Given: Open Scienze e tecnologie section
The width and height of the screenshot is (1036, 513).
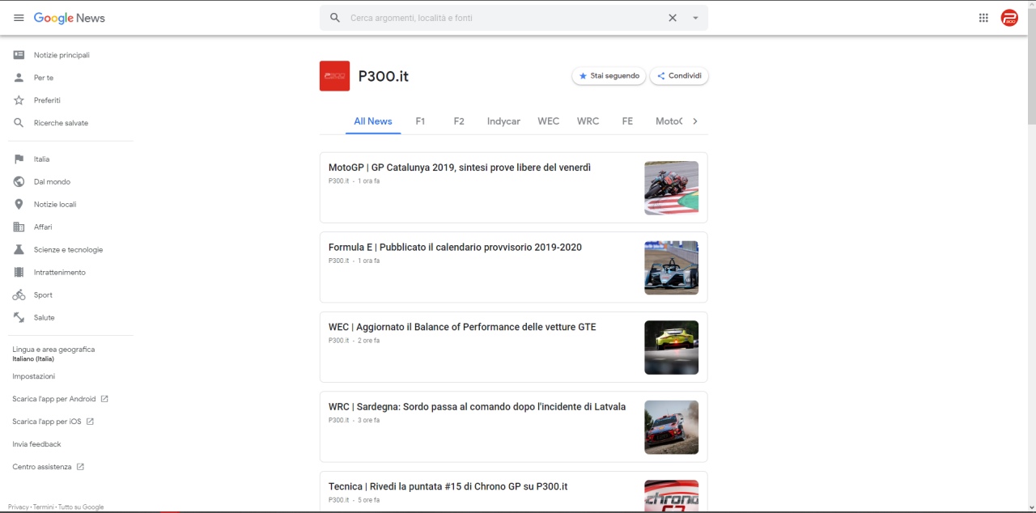Looking at the screenshot, I should coord(68,250).
